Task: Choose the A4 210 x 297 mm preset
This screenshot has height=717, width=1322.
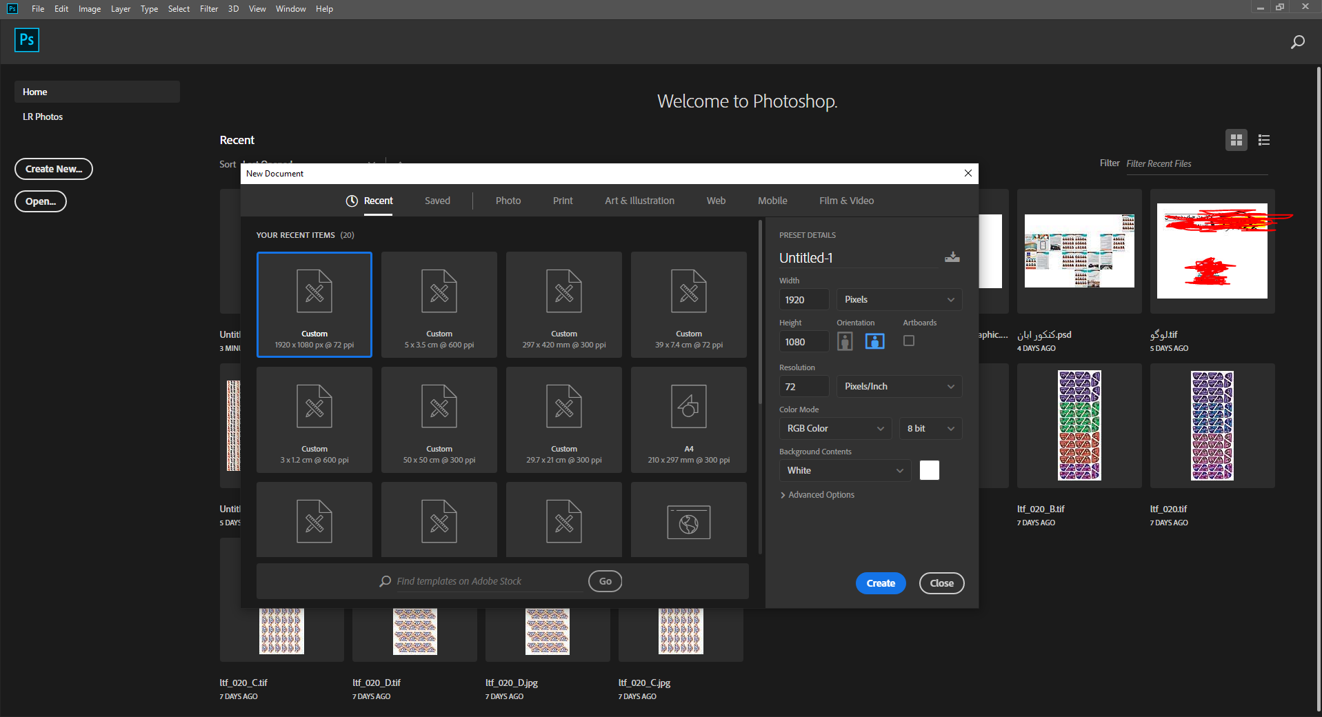Action: point(689,419)
